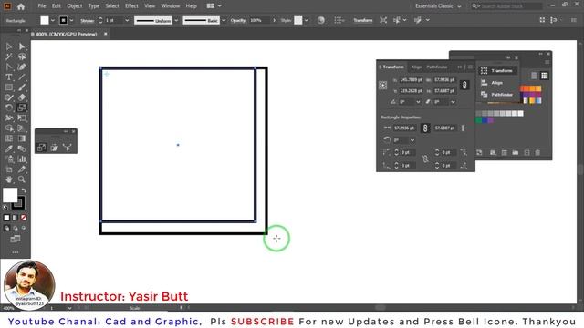Click Shear tool in floating tool panel
Screen dimensions: 584x328
[x=55, y=148]
